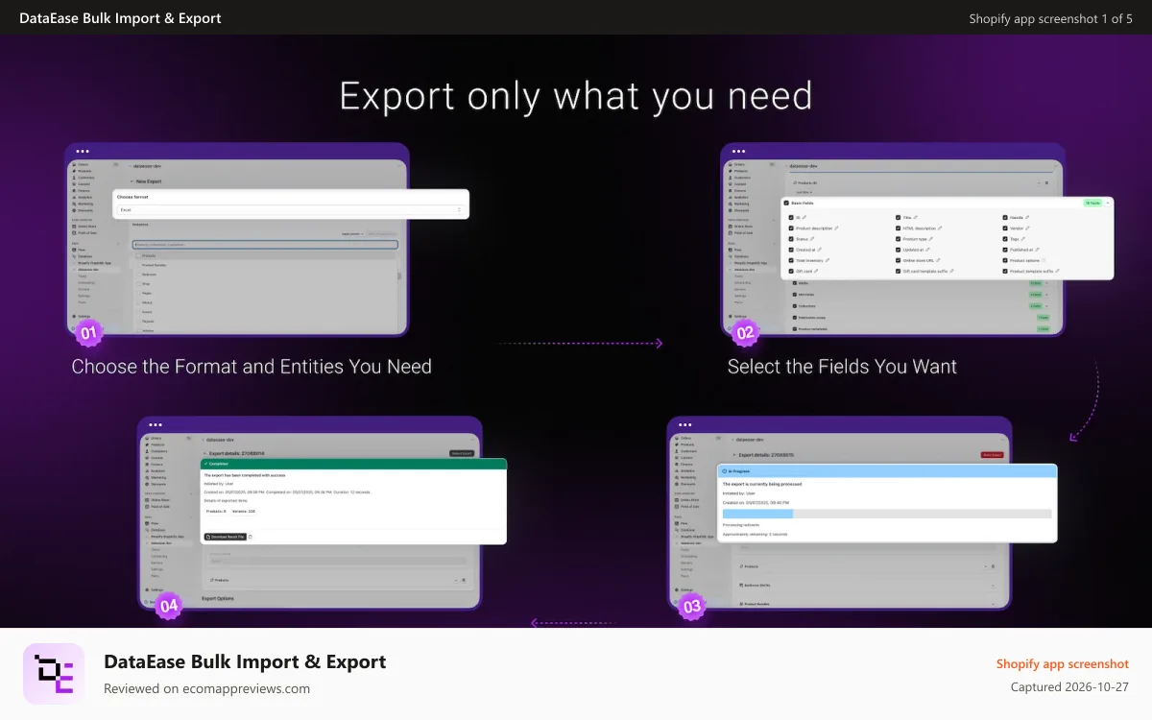Click the pencil icon next to Status
This screenshot has height=720, width=1152.
(x=812, y=239)
